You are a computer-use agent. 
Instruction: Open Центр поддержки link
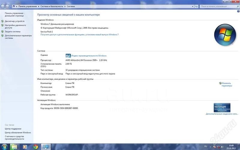(x=13, y=129)
